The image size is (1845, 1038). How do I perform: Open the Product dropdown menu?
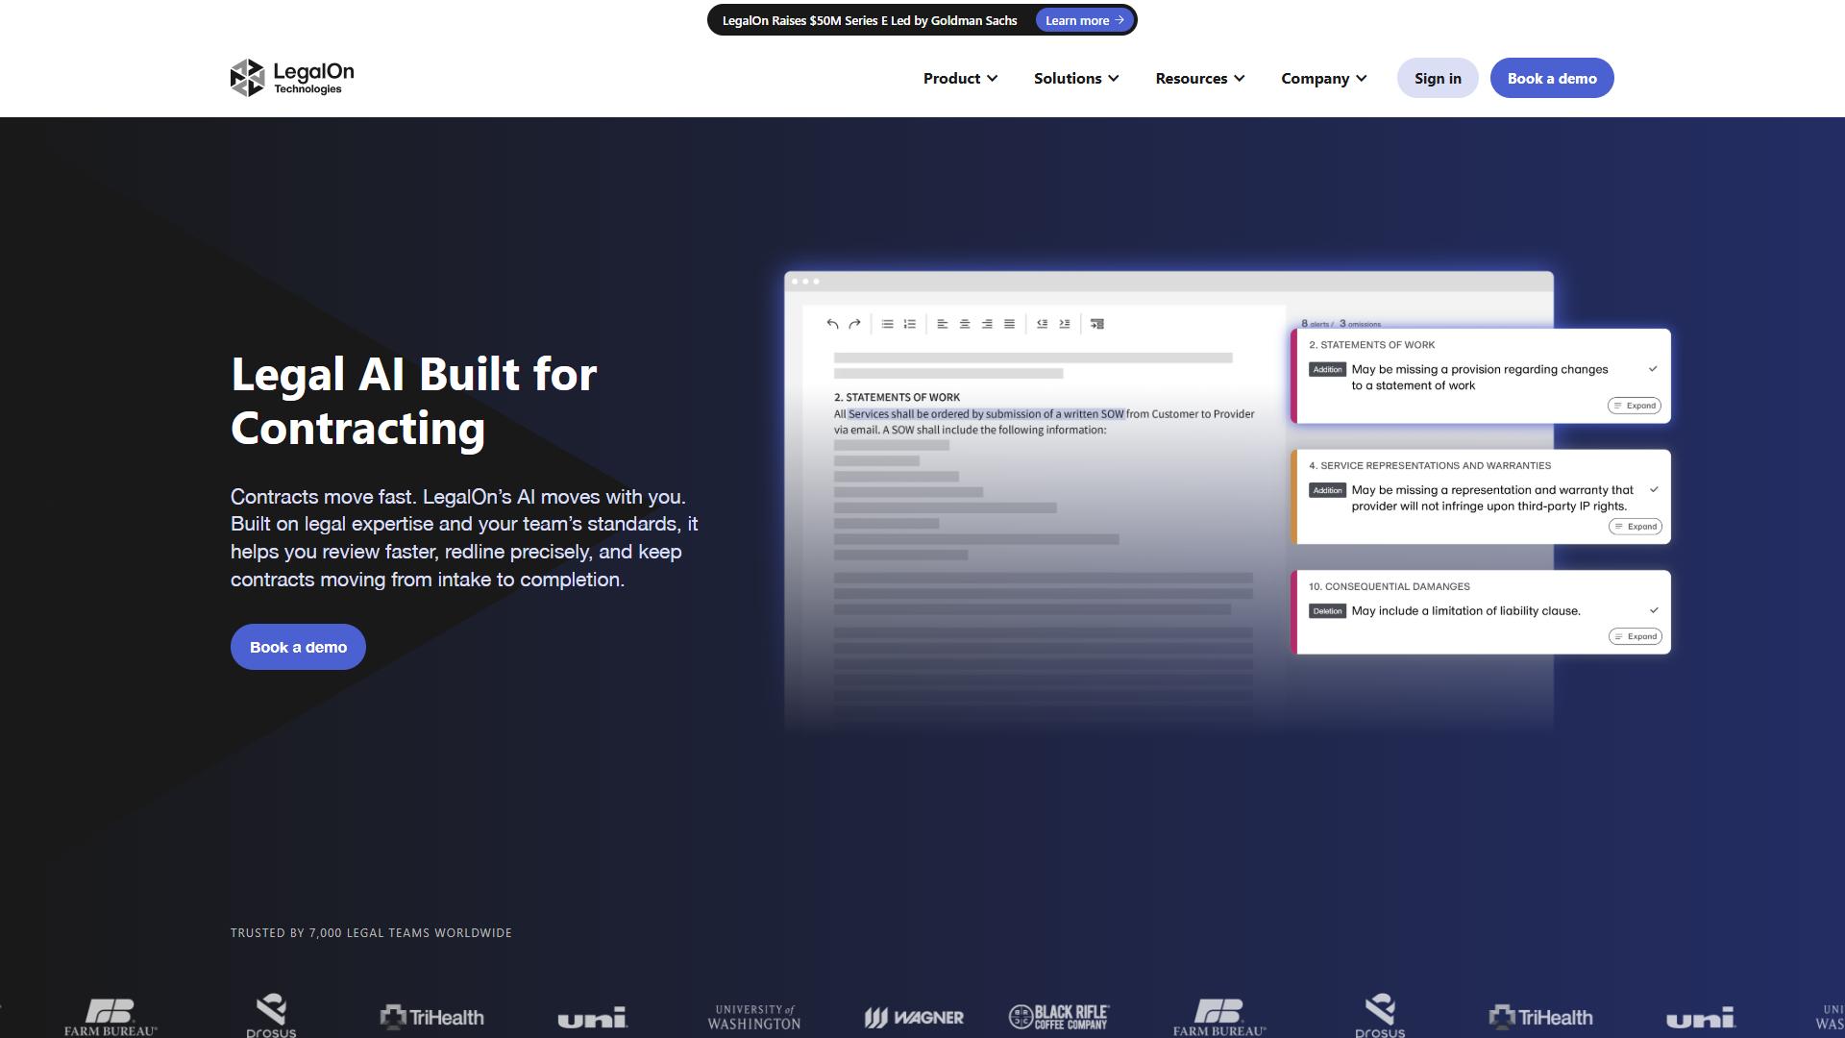(960, 78)
